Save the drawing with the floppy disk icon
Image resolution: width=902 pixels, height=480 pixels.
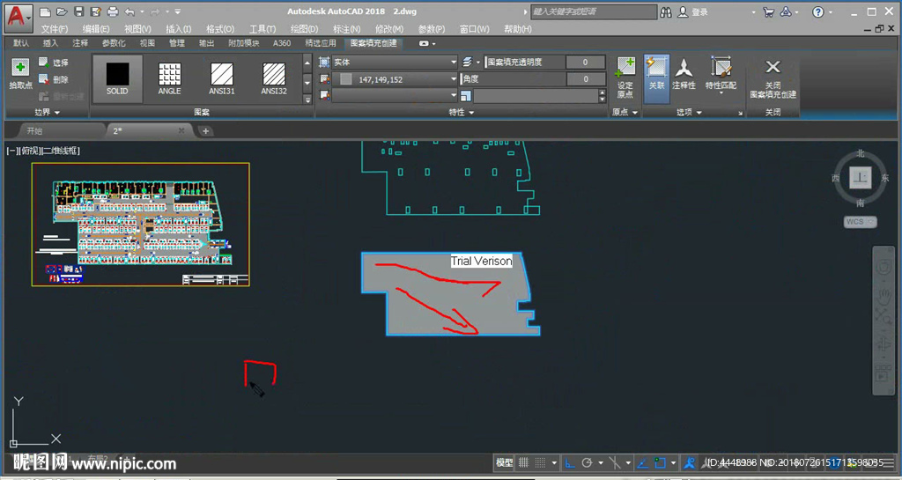pyautogui.click(x=78, y=11)
